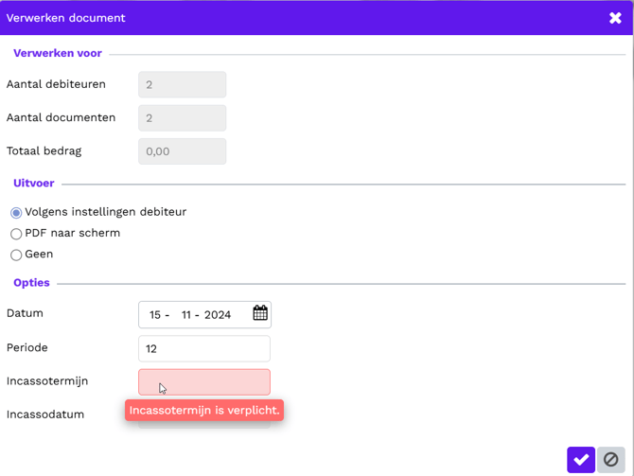Click the Aantal debiteuren field
Screen dimensions: 634x476
182,84
